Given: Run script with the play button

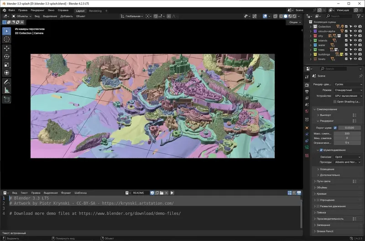Looking at the screenshot, I should click(172, 193).
